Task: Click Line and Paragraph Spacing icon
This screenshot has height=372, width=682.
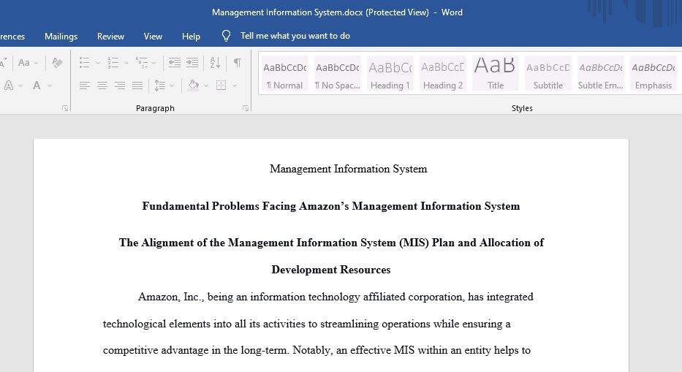Action: click(x=160, y=86)
